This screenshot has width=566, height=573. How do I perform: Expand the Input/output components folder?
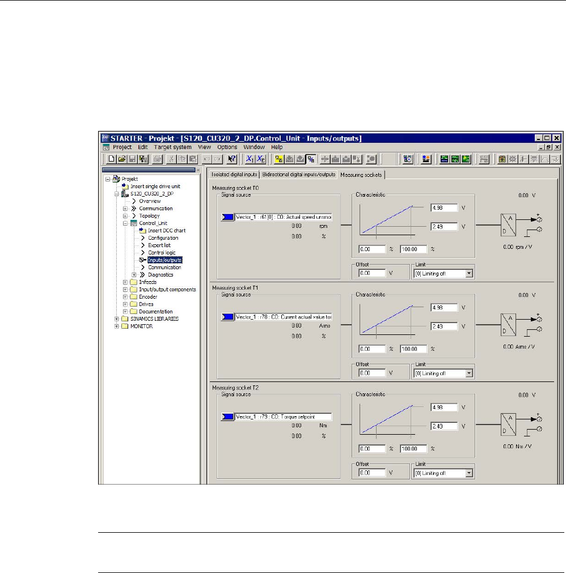(125, 290)
